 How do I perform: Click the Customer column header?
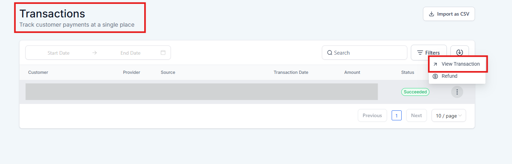point(38,72)
